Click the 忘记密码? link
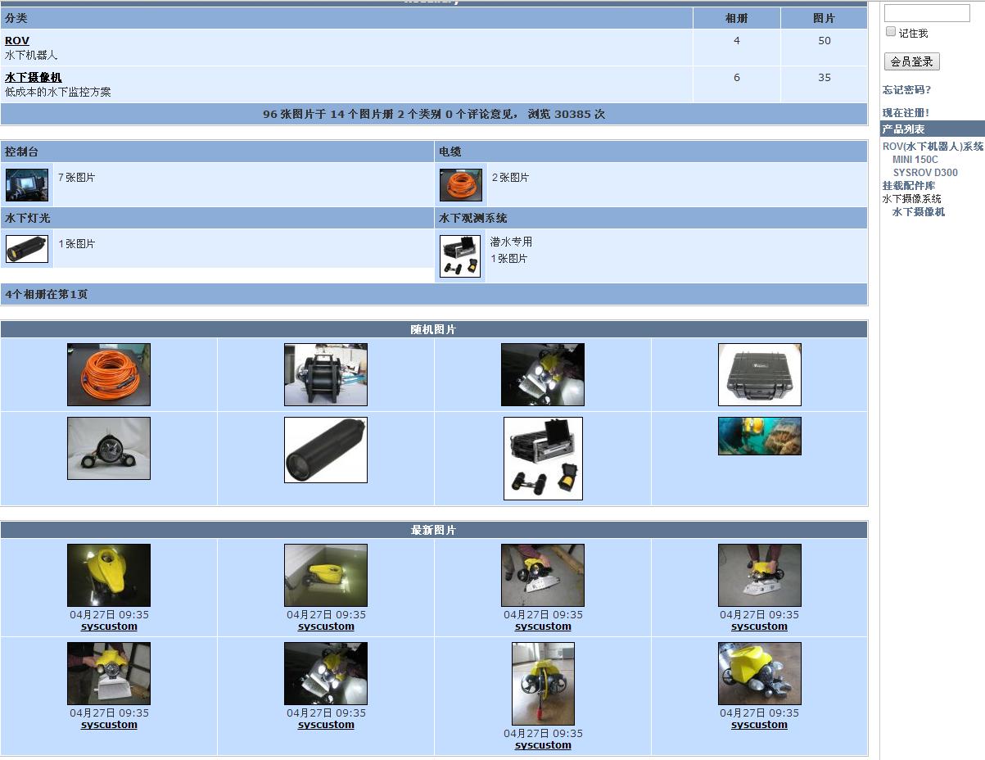Image resolution: width=985 pixels, height=760 pixels. [x=906, y=90]
